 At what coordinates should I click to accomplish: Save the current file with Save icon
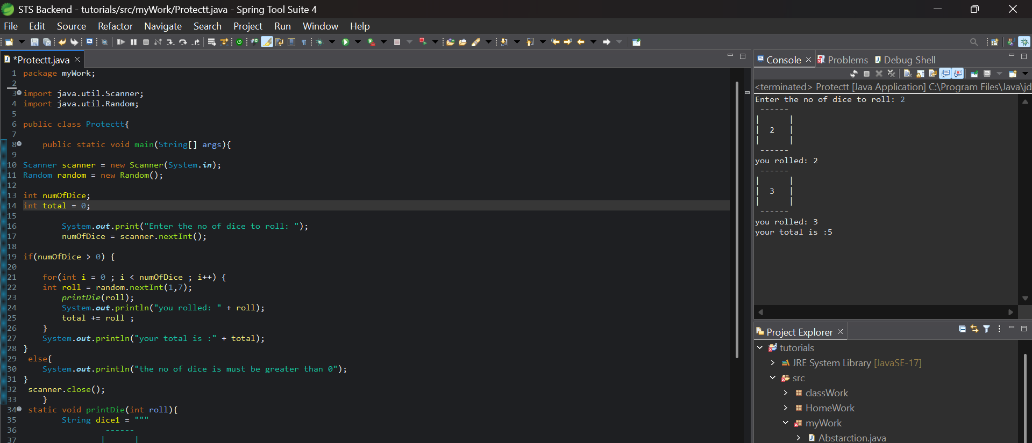(34, 42)
